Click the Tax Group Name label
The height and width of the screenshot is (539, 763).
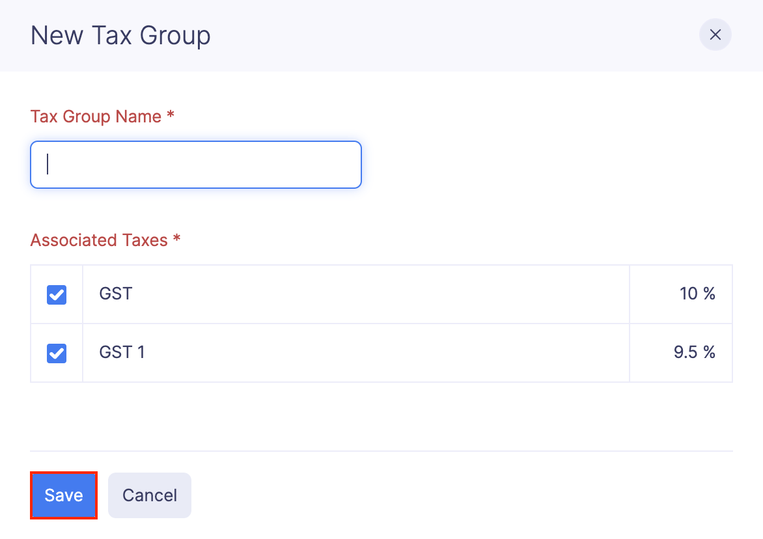tap(102, 117)
